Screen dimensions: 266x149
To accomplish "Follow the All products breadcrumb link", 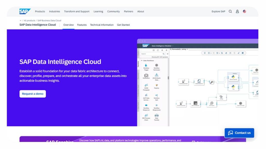I will click(30, 20).
